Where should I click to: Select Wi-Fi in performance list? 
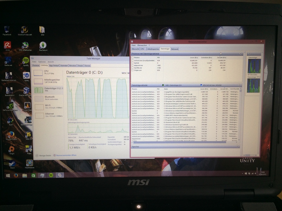coord(48,107)
